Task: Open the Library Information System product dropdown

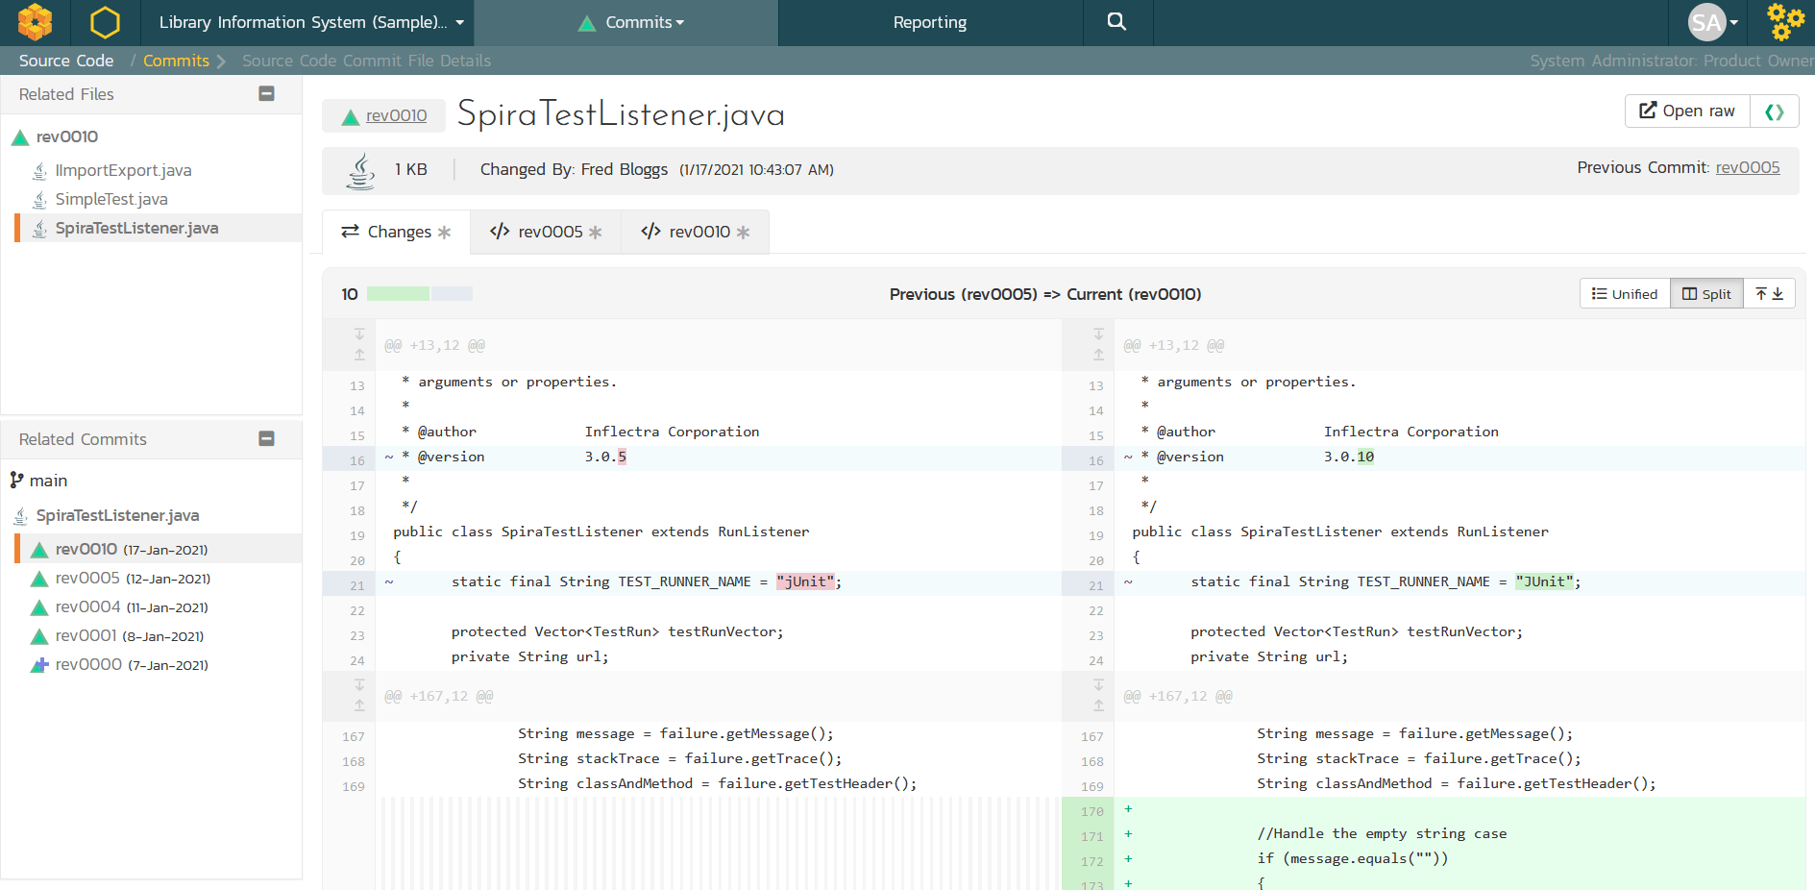Action: pyautogui.click(x=311, y=22)
